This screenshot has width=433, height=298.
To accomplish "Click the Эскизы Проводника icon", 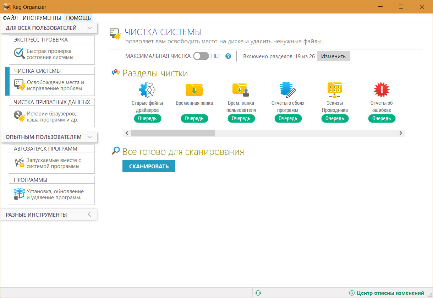I will (x=335, y=90).
